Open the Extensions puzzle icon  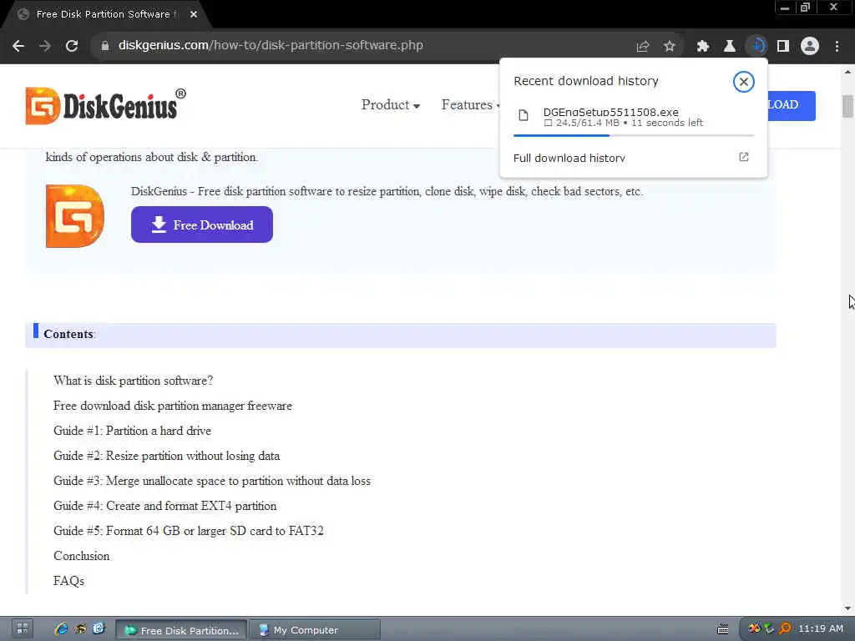703,47
